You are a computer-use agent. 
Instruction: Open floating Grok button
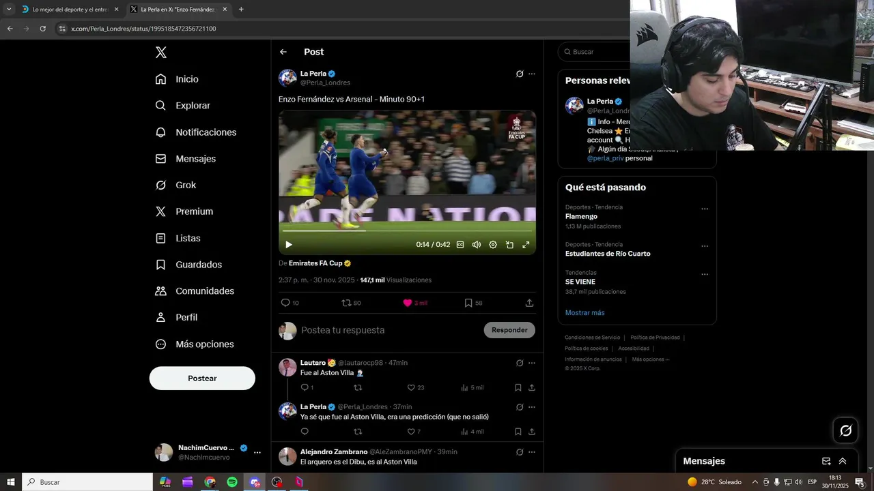(x=846, y=430)
